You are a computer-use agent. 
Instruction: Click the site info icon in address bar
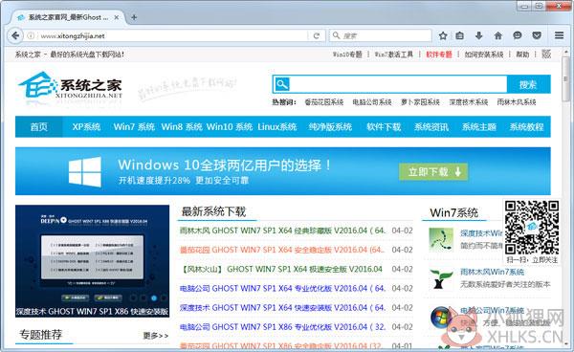(31, 35)
